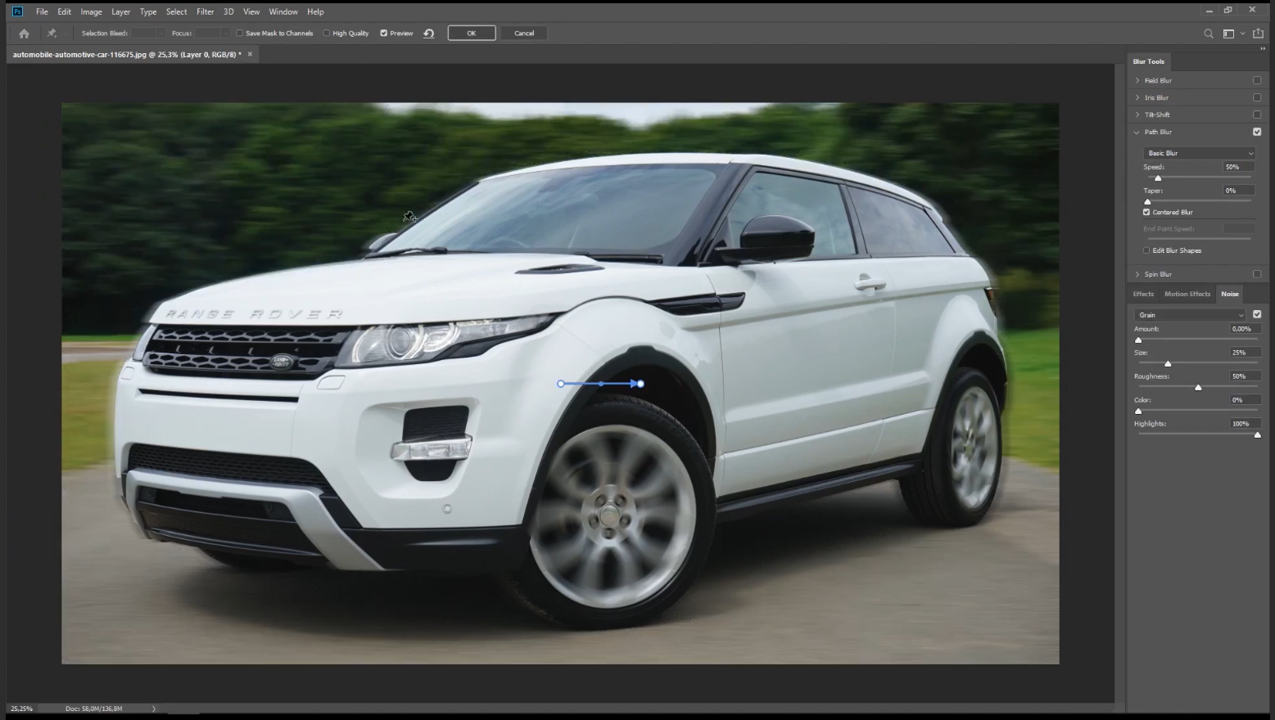The width and height of the screenshot is (1275, 720).
Task: Enable Tilt-Shift checkbox
Action: 1257,115
